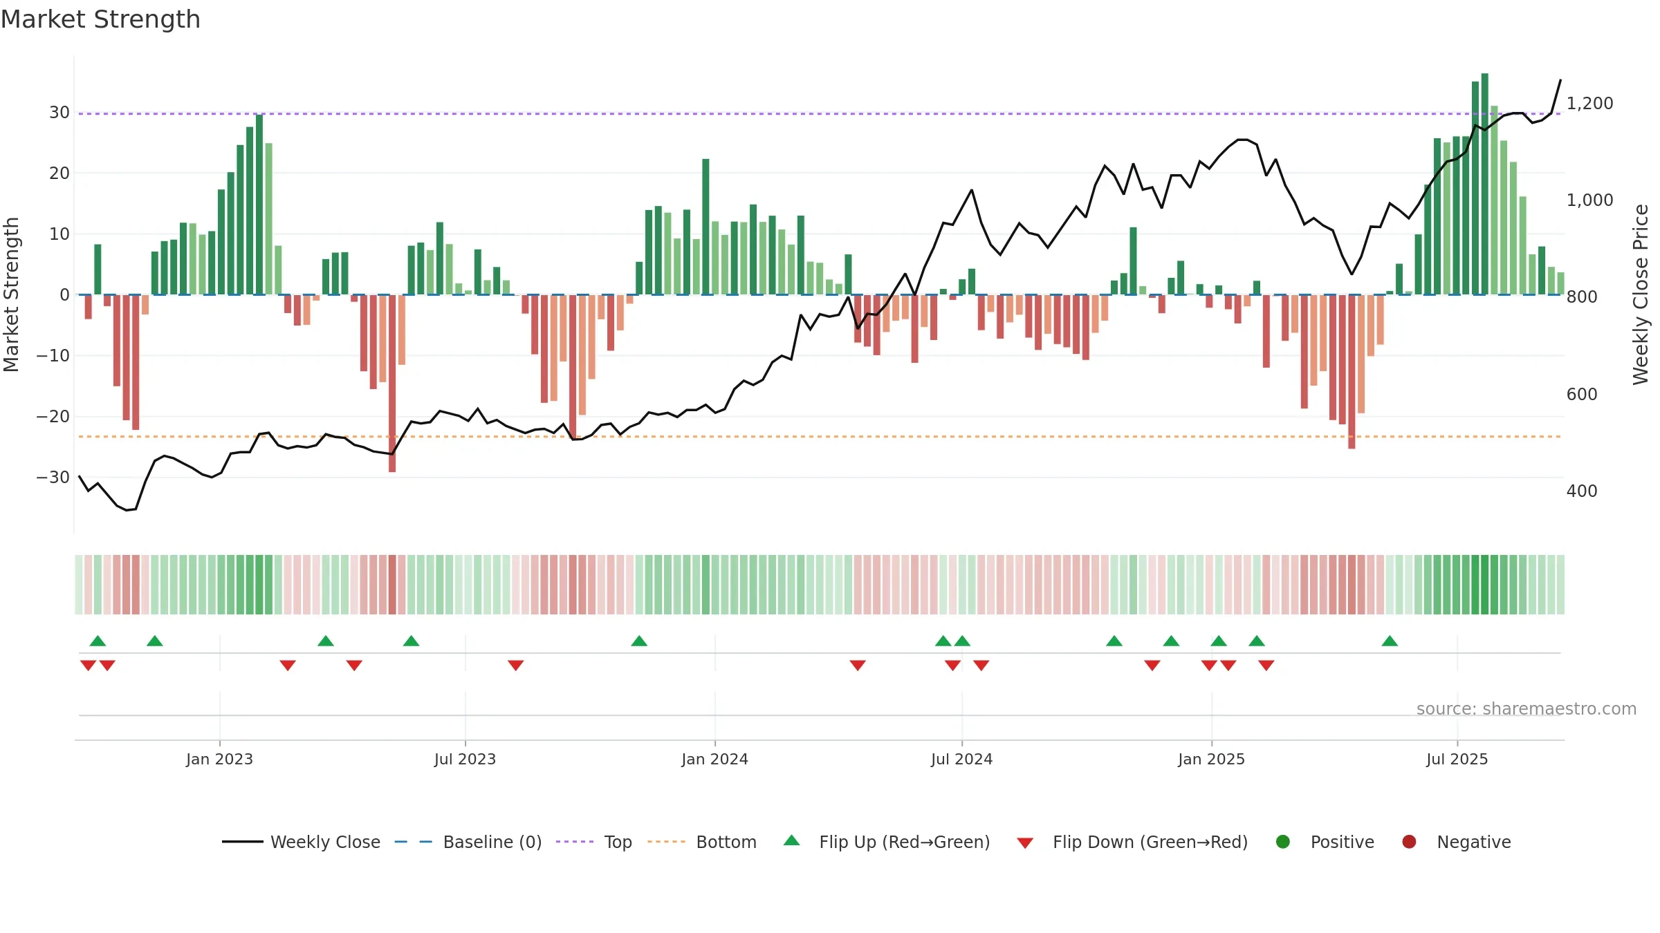This screenshot has width=1660, height=933.
Task: Click the red down-triangle icon in the legend
Action: coord(1025,843)
